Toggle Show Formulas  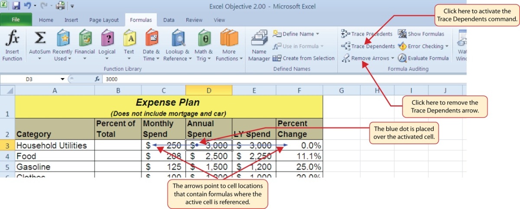tap(421, 34)
